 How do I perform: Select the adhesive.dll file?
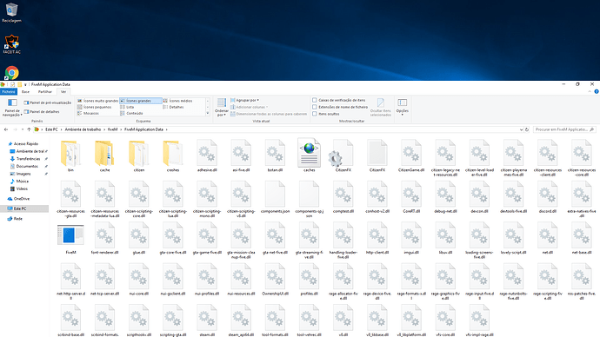click(207, 155)
